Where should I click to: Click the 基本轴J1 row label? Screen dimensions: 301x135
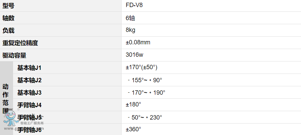29,68
